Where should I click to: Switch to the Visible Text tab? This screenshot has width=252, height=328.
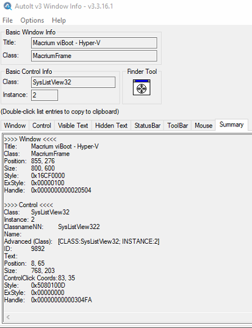click(73, 125)
